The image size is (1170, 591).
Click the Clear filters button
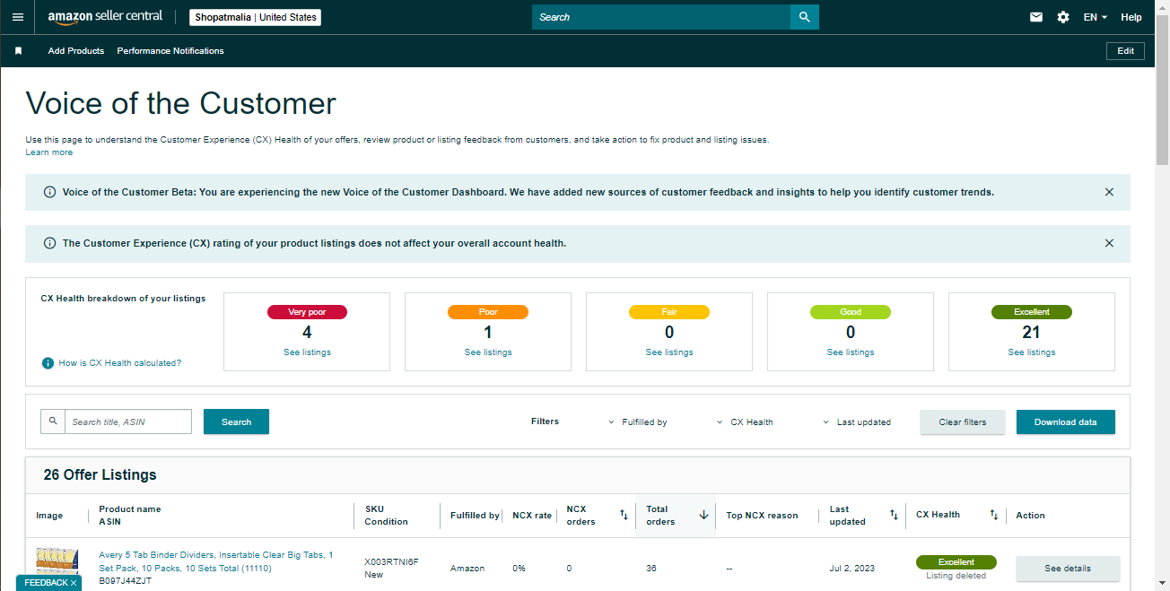pyautogui.click(x=963, y=422)
